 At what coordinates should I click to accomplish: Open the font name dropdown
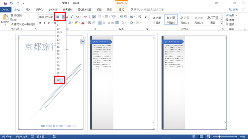(46, 16)
